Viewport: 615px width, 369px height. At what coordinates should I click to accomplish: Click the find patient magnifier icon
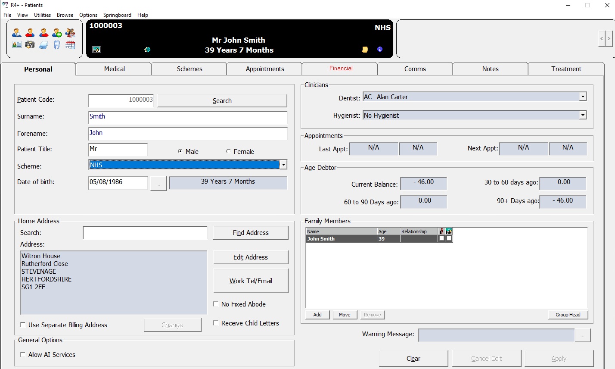[17, 33]
